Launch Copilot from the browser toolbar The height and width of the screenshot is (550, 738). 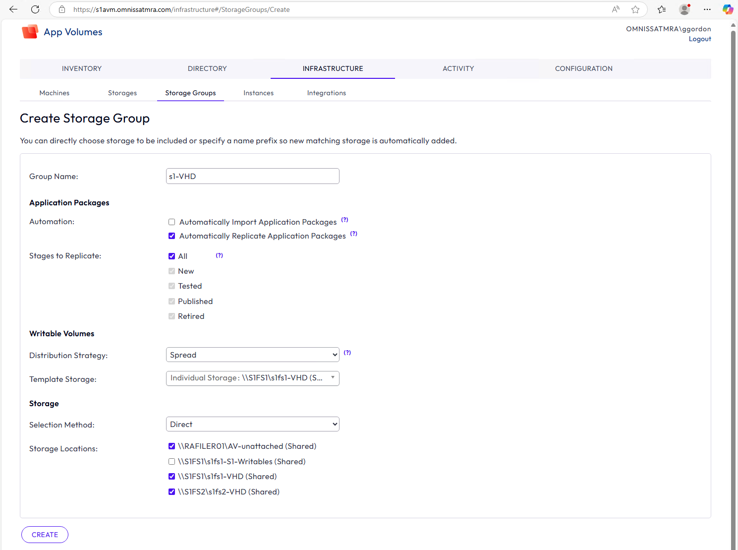tap(728, 9)
